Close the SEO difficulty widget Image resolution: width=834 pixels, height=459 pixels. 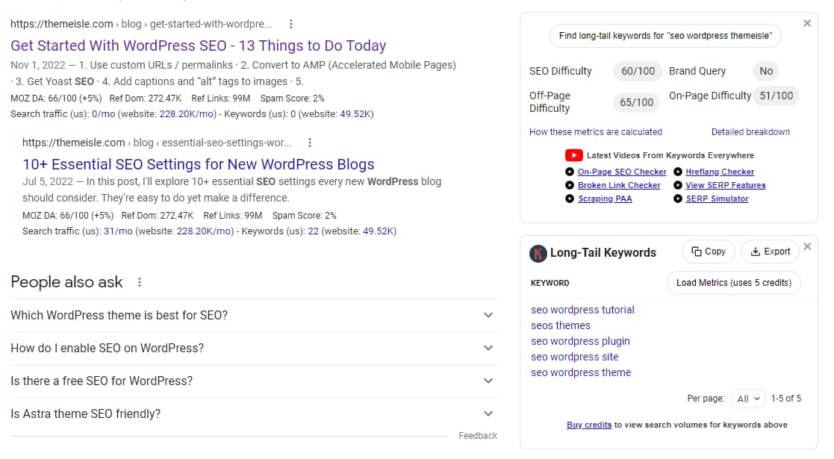click(x=807, y=23)
